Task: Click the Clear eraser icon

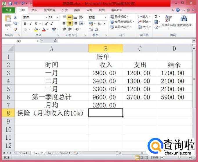Action: 156,27
